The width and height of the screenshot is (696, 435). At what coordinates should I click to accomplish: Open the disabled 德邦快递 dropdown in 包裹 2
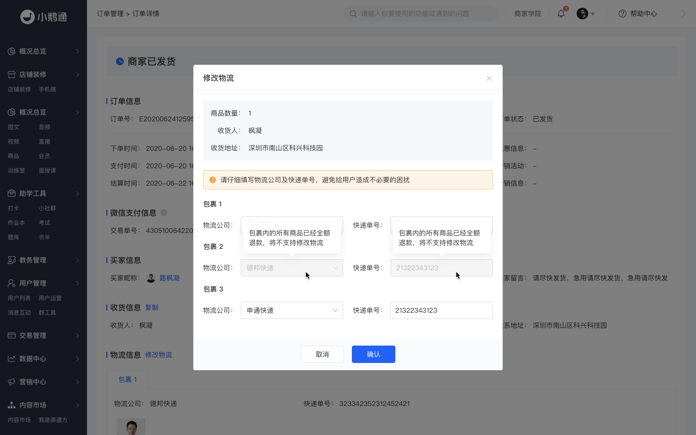coord(292,268)
